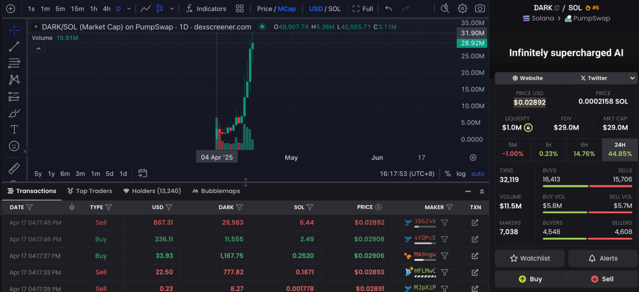639x292 pixels.
Task: Select the emoji sticker tool
Action: [14, 145]
